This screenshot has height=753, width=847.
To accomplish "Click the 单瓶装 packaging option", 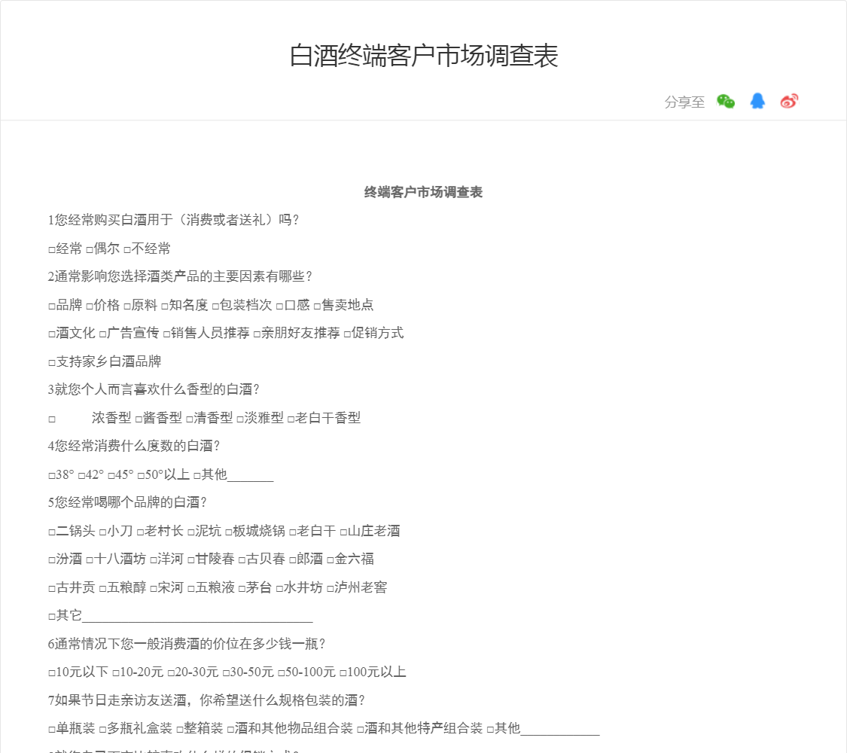I will [x=72, y=728].
